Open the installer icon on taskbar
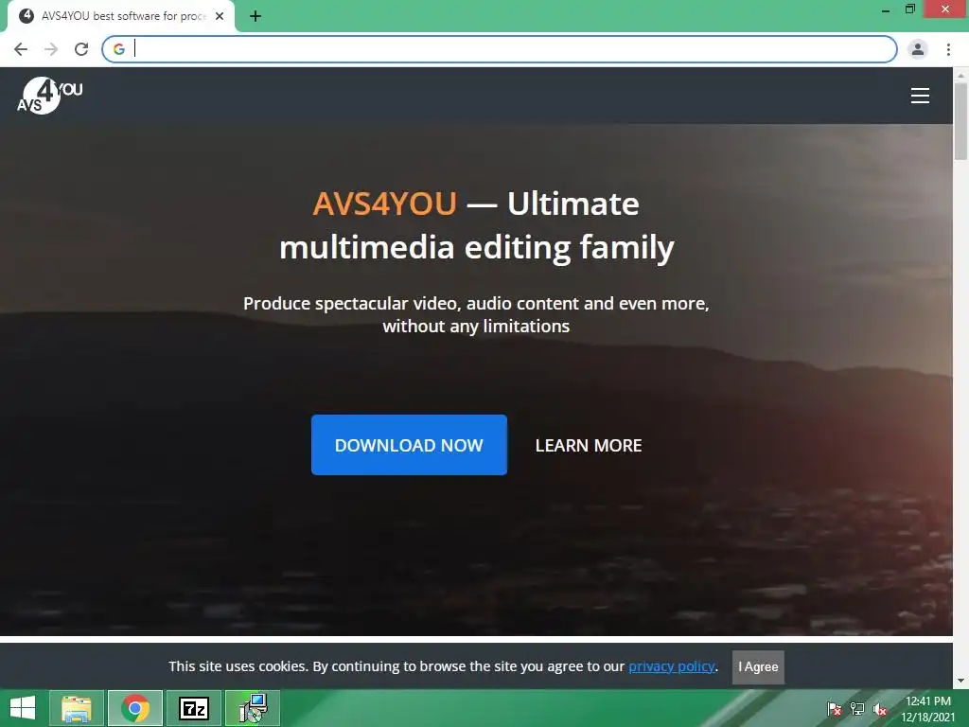 [x=253, y=708]
